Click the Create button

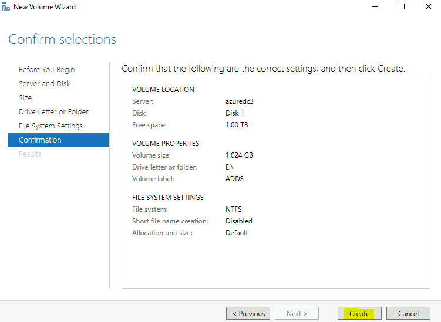pyautogui.click(x=359, y=313)
